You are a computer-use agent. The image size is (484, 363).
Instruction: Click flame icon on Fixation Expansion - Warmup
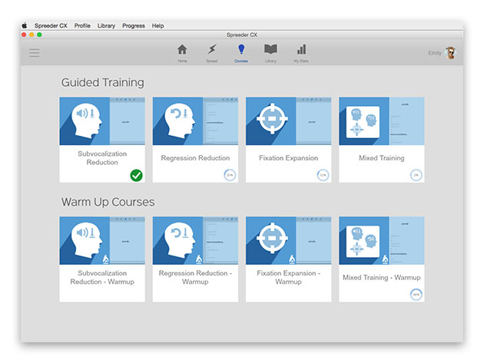point(292,259)
